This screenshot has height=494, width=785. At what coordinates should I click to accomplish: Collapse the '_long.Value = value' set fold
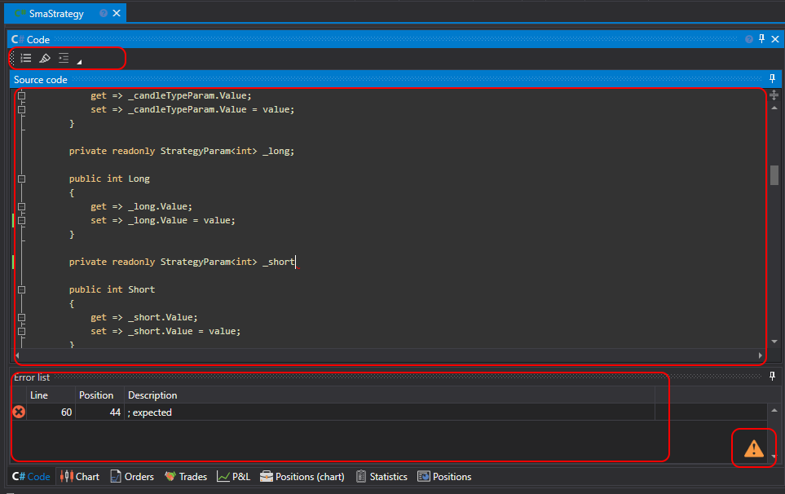coord(21,220)
